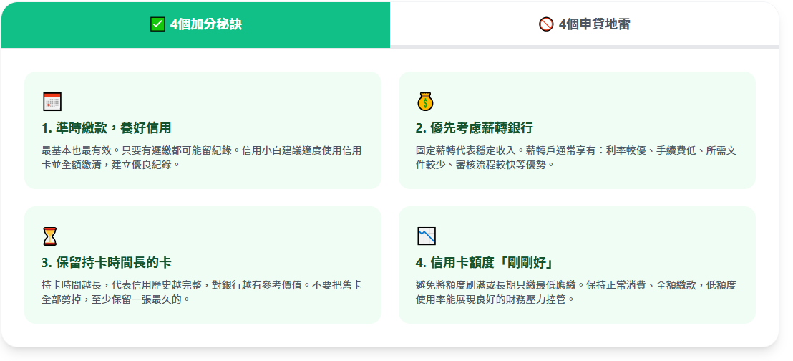The width and height of the screenshot is (793, 361).
Task: Click the downward trend chart icon
Action: pyautogui.click(x=426, y=236)
